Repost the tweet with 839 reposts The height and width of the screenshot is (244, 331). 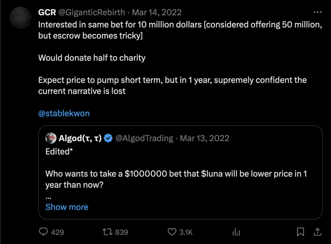coord(107,232)
